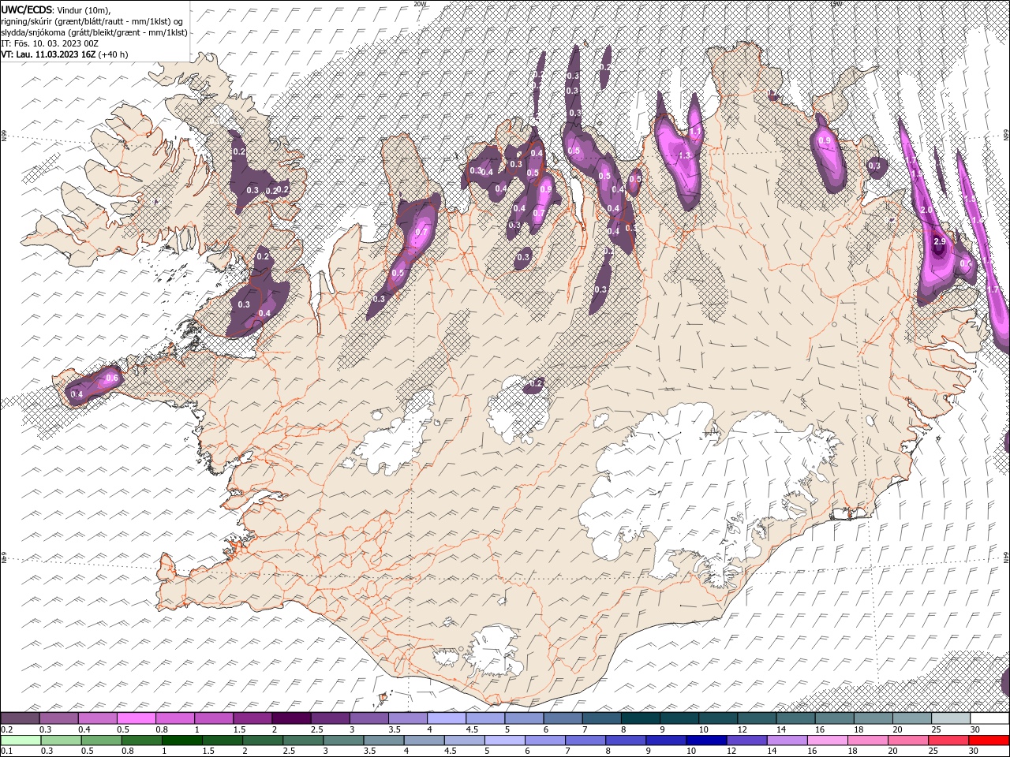This screenshot has height=757, width=1010.
Task: Click the 'VT: Lau. 11.03.2023 16Z (+40 h)' text
Action: [x=65, y=54]
